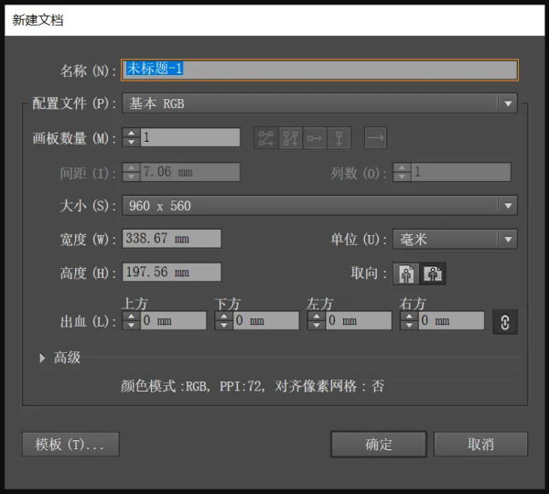Screen dimensions: 549x494
Task: Click the 名称 name field with 未标题-1
Action: 319,70
